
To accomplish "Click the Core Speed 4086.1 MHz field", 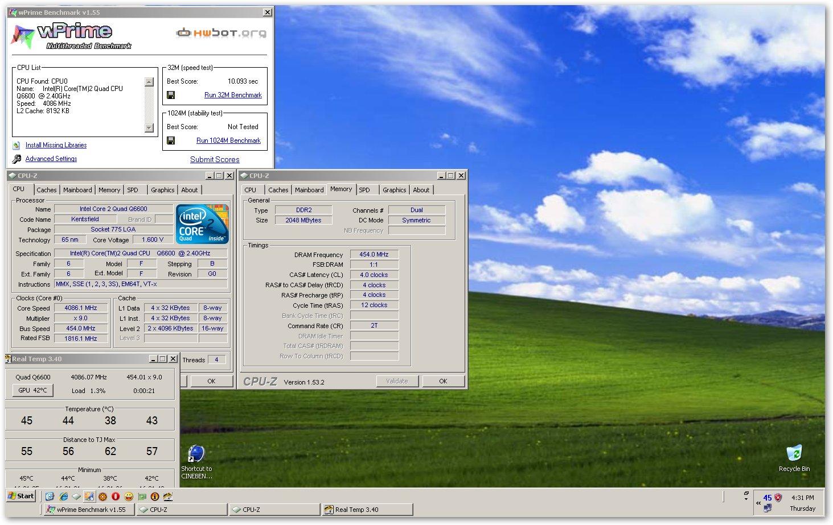I will click(x=81, y=308).
